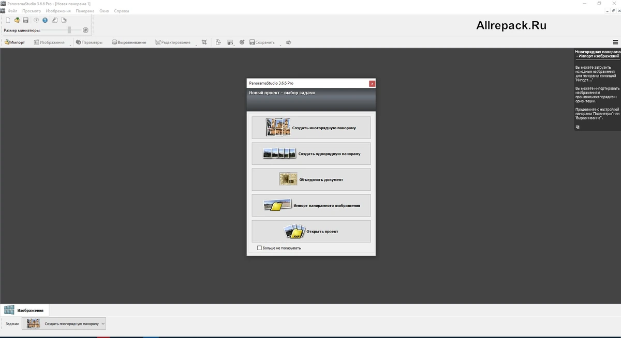This screenshot has width=621, height=338.
Task: Expand the arrow next to Изображения toolbar item
Action: click(70, 44)
